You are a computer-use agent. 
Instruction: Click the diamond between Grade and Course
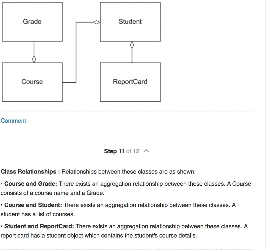[34, 59]
